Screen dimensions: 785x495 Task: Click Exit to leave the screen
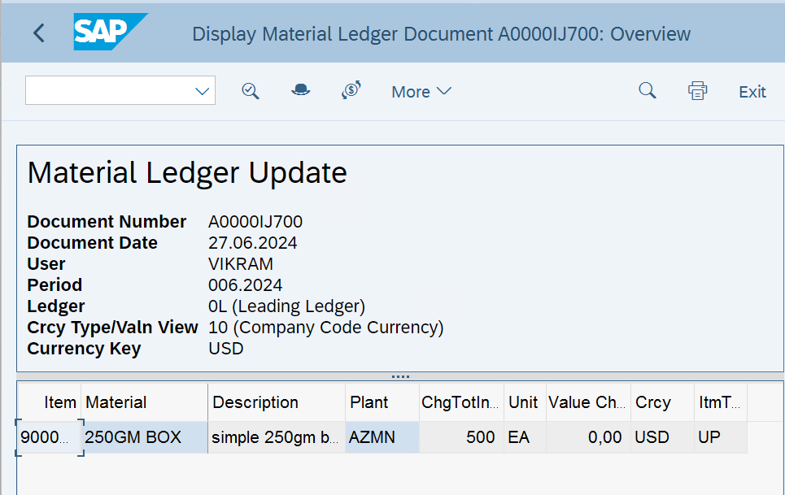(x=751, y=92)
